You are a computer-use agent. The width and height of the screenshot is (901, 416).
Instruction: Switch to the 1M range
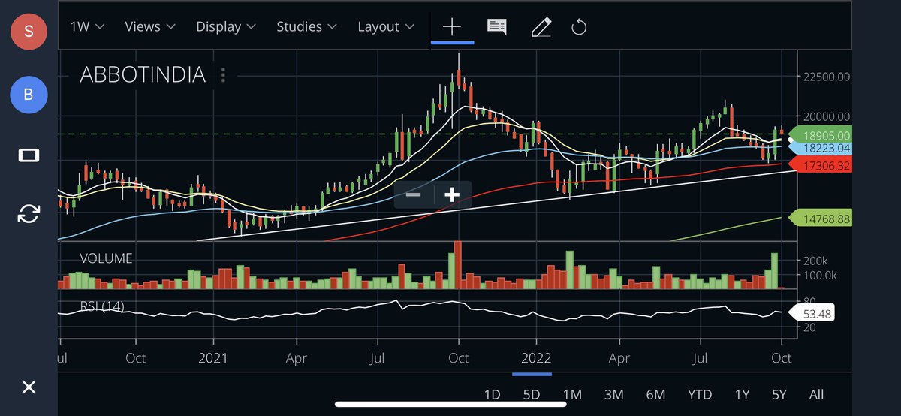click(x=572, y=394)
